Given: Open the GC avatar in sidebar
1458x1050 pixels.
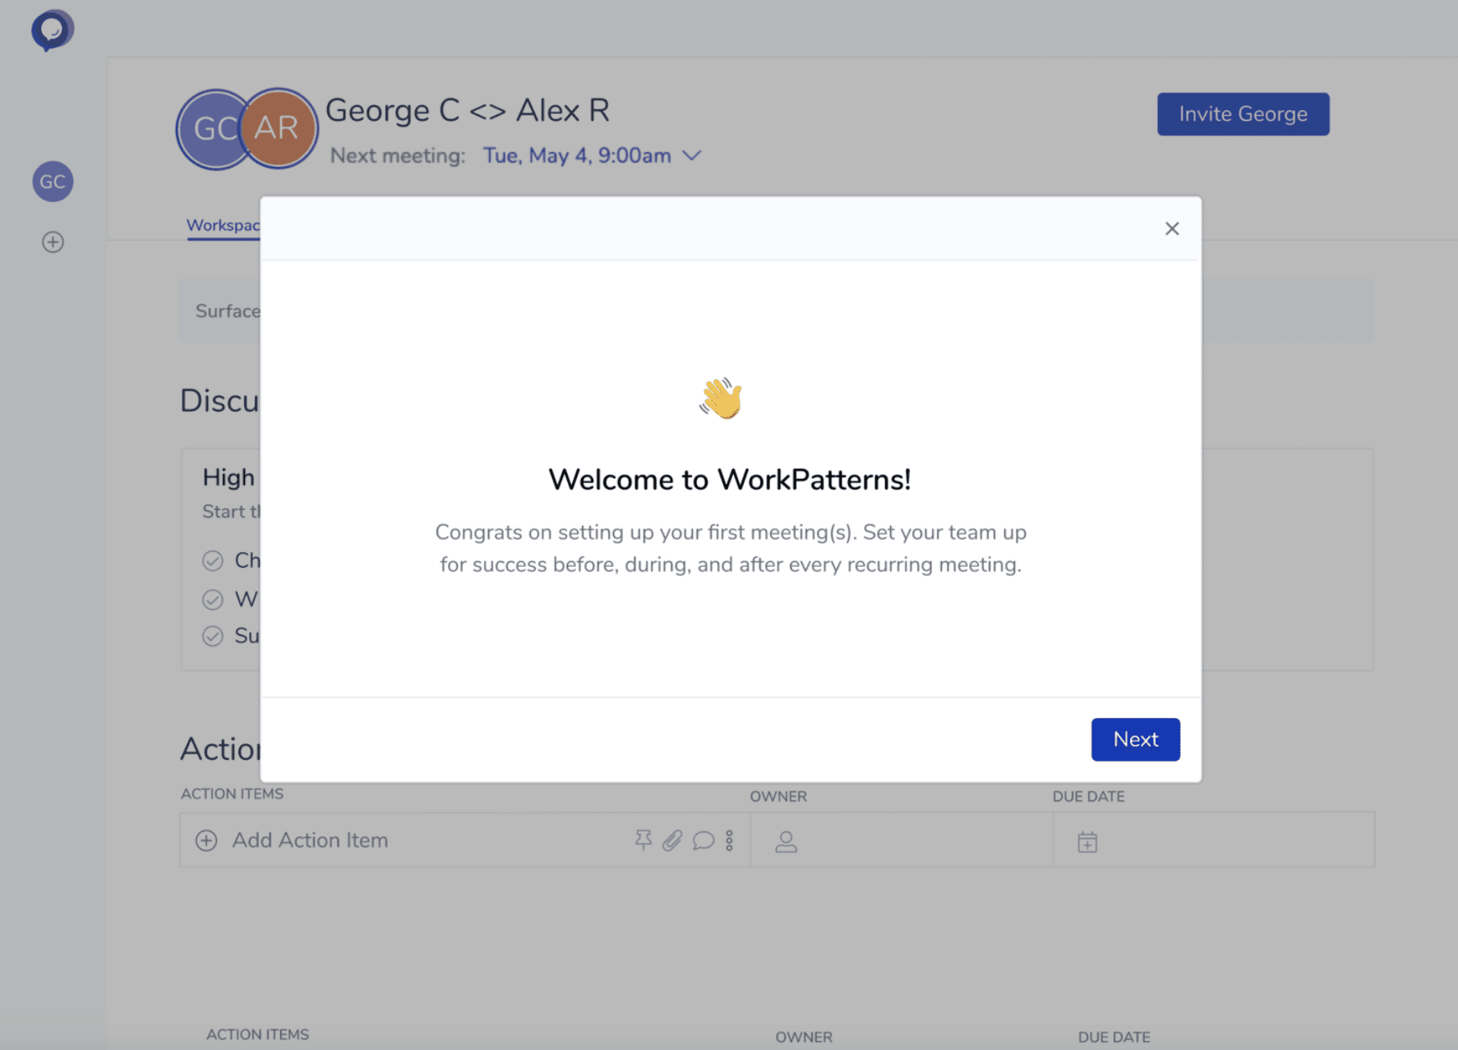Looking at the screenshot, I should (x=53, y=182).
